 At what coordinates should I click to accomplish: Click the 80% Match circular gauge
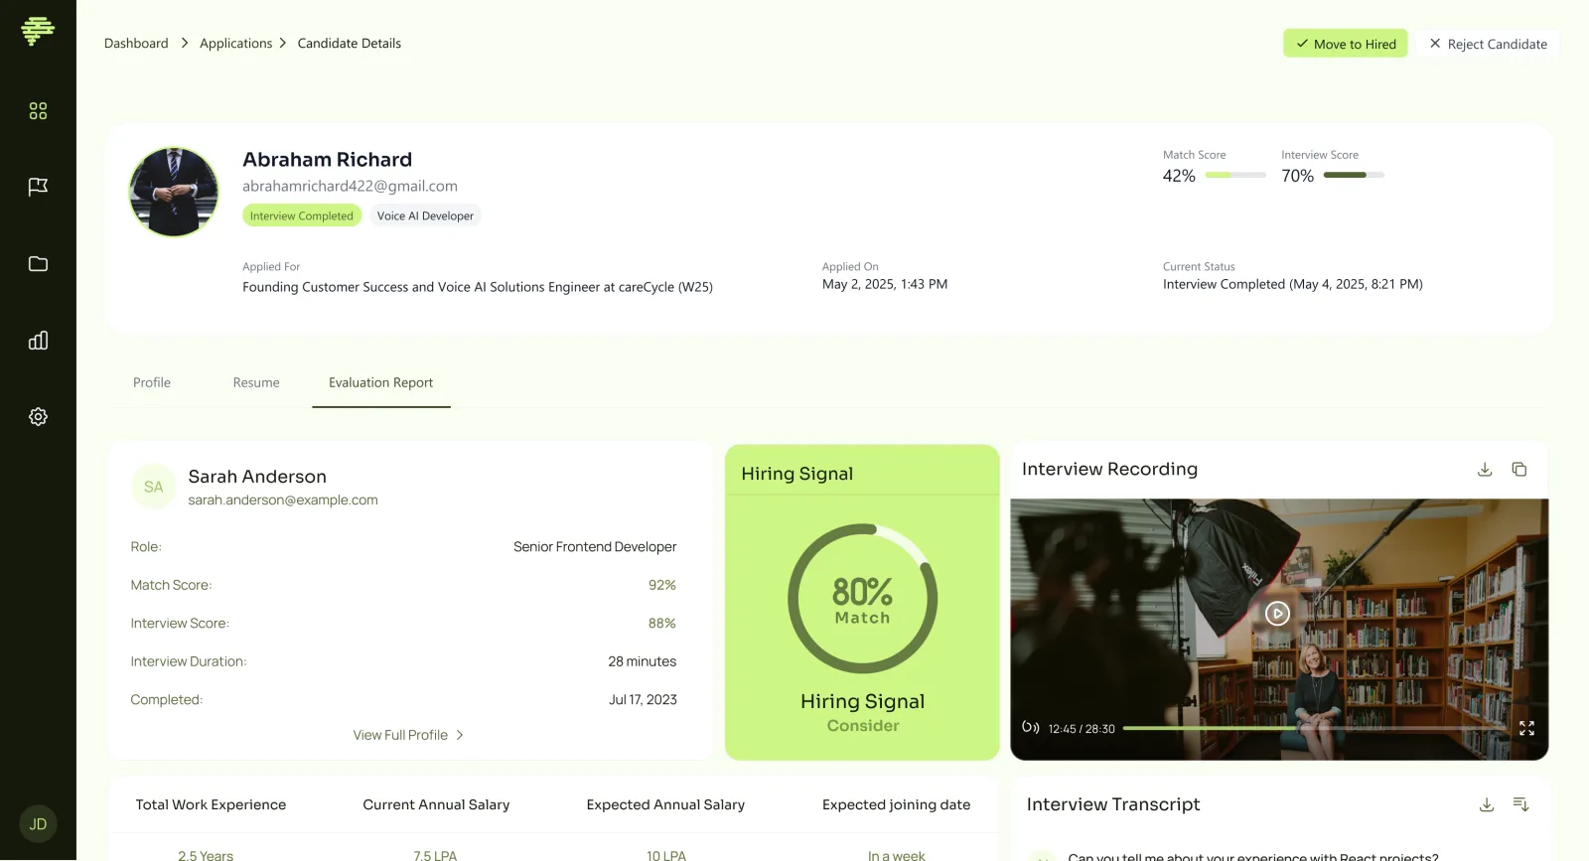coord(862,599)
